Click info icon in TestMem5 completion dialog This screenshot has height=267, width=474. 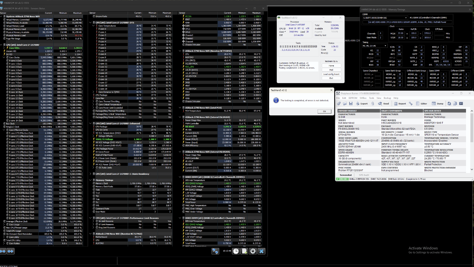click(276, 100)
